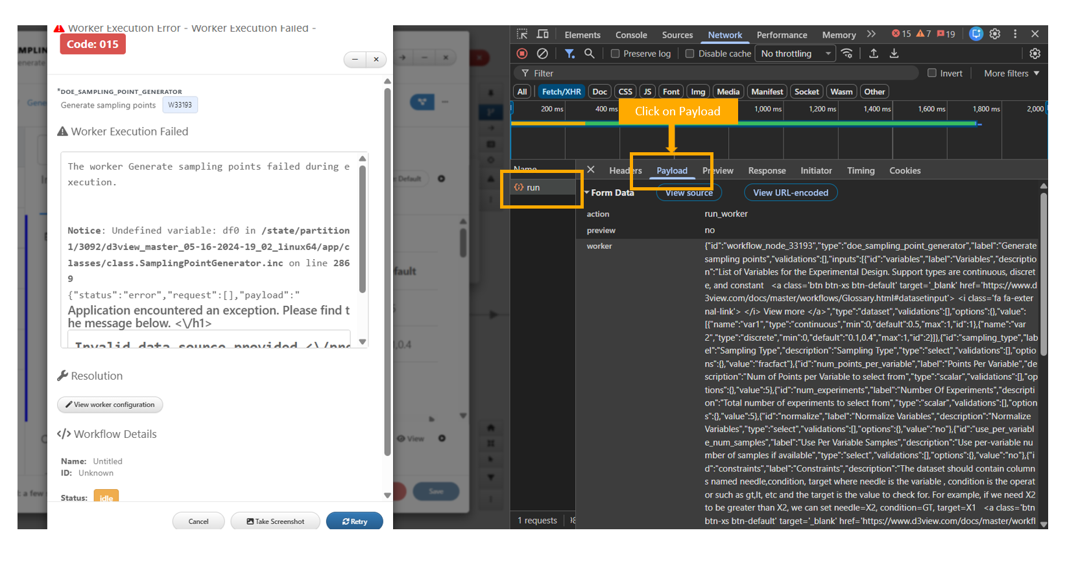1078x572 pixels.
Task: Open network search magnifier
Action: [x=589, y=54]
